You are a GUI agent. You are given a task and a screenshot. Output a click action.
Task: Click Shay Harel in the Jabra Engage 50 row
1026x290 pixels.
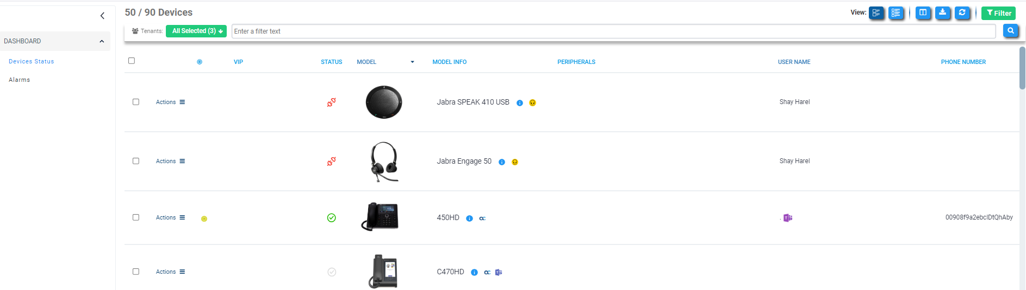point(794,161)
